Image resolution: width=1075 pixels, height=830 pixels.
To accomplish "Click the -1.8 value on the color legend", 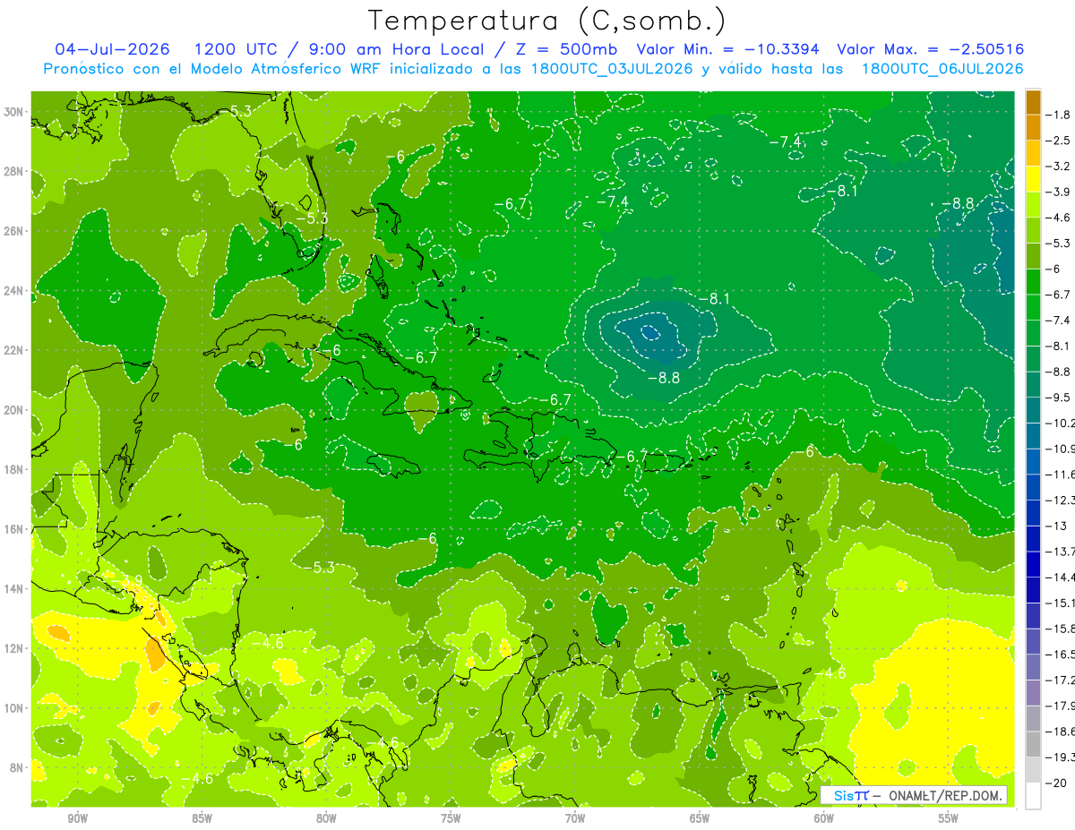I will (1059, 115).
